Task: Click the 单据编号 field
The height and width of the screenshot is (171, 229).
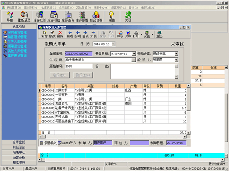Action: point(79,54)
